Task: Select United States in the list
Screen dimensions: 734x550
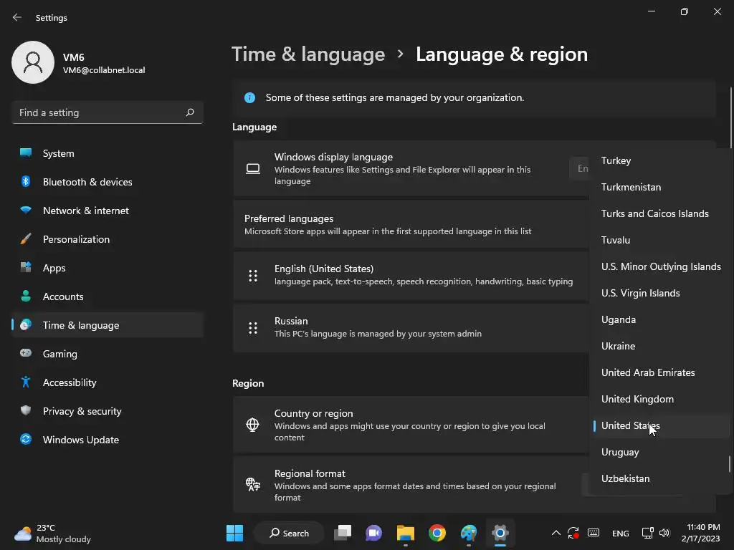Action: click(x=659, y=425)
